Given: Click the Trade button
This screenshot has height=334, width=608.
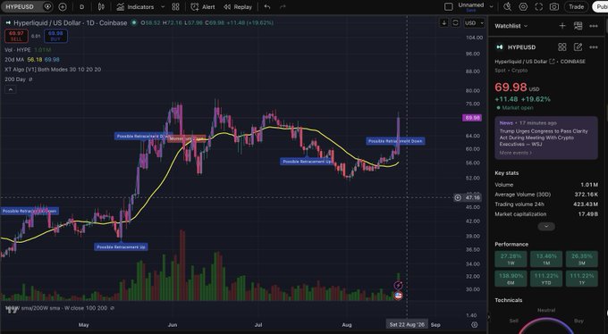Looking at the screenshot, I should [x=576, y=6].
